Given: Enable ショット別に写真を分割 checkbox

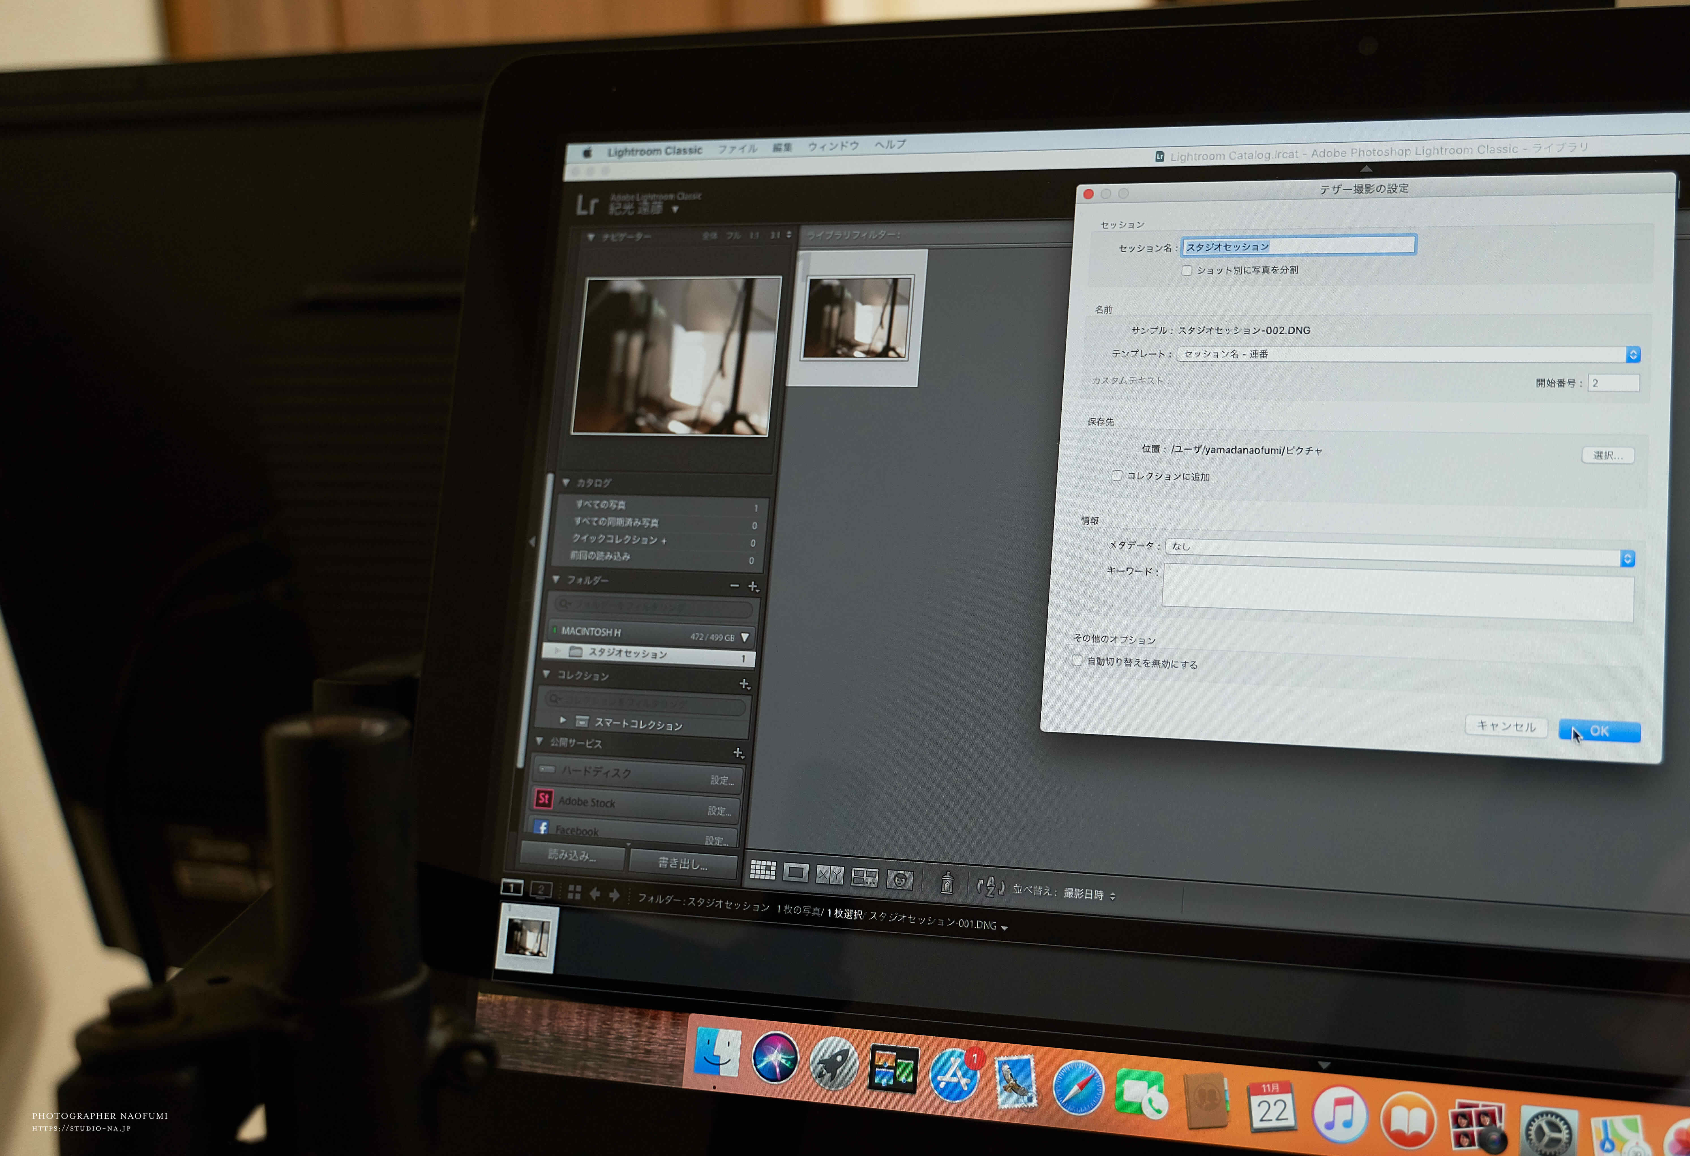Looking at the screenshot, I should [1187, 270].
